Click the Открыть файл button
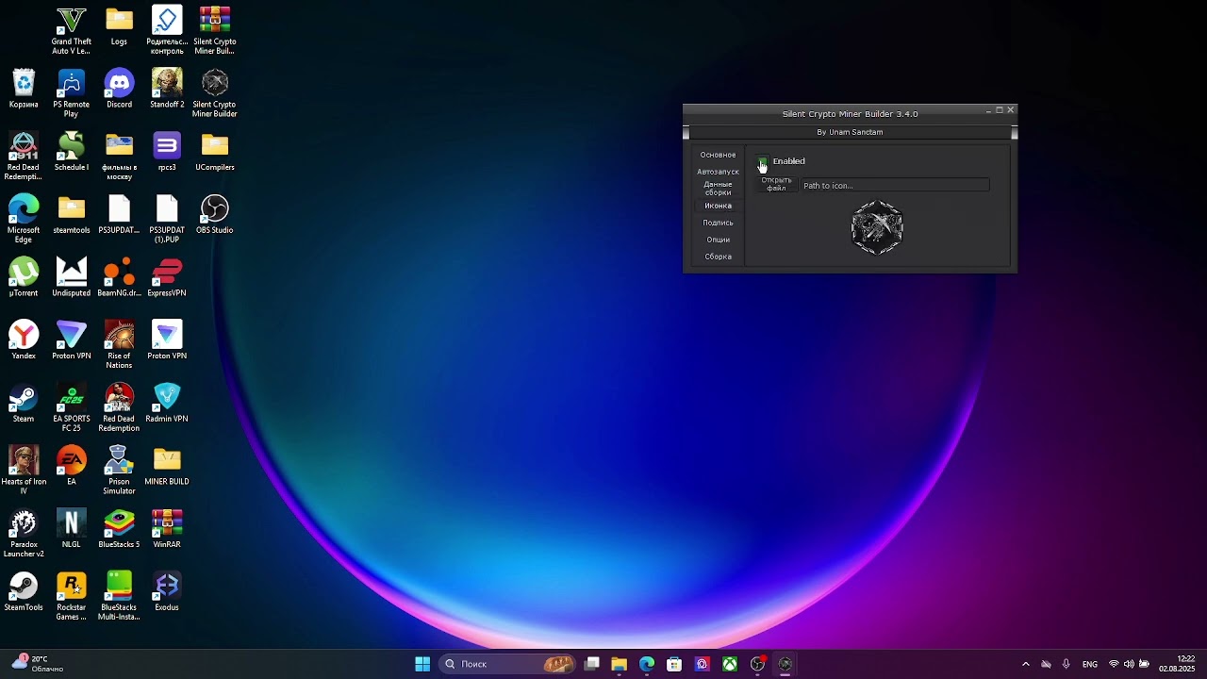 click(x=776, y=184)
